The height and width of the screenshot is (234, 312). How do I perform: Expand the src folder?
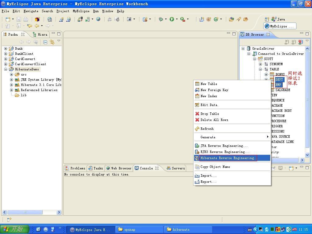tap(11, 74)
